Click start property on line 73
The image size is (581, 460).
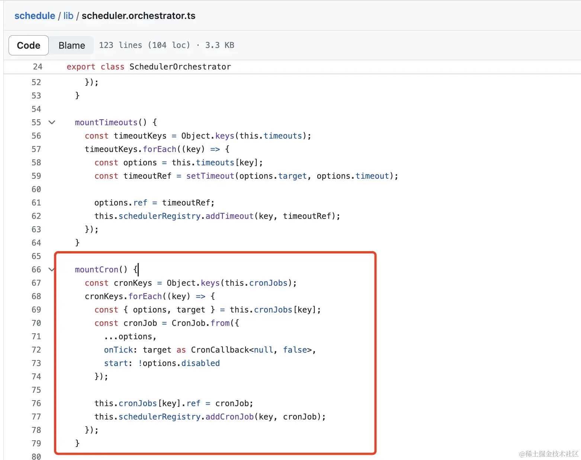point(116,363)
